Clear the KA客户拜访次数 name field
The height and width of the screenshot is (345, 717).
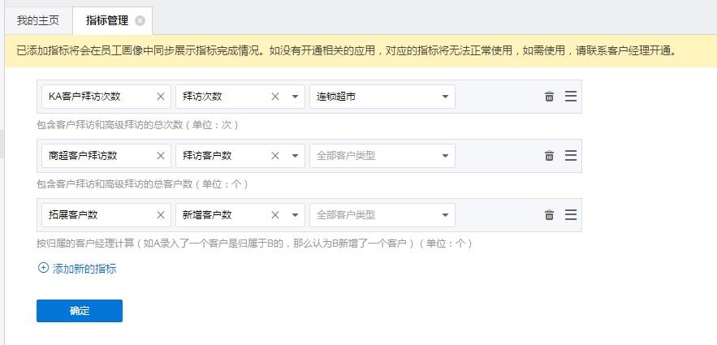pyautogui.click(x=161, y=97)
